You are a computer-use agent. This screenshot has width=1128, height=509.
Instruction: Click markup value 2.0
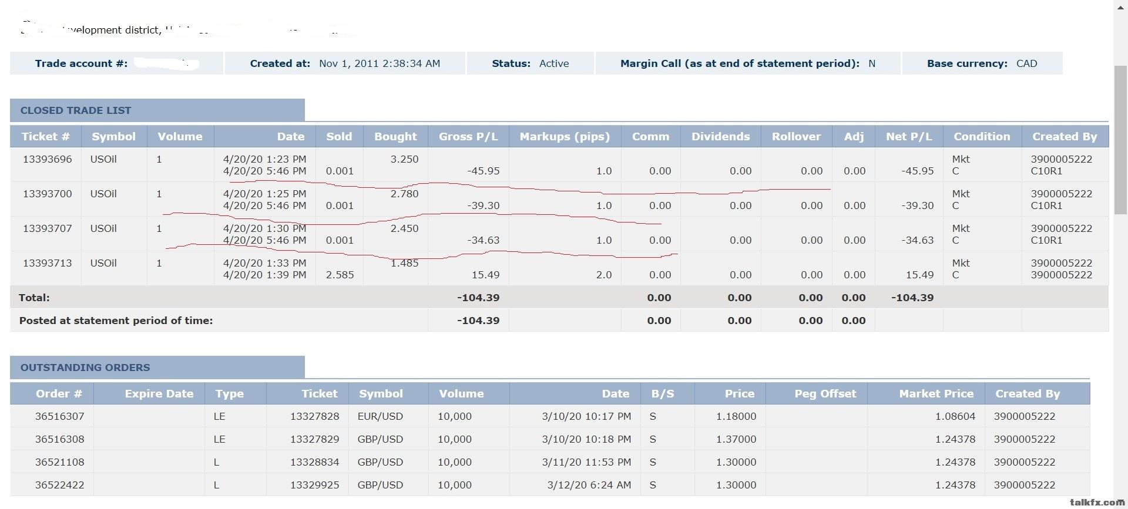coord(604,275)
